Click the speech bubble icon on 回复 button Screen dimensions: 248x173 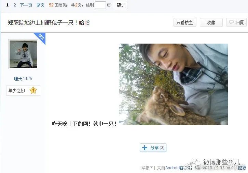tap(231, 22)
